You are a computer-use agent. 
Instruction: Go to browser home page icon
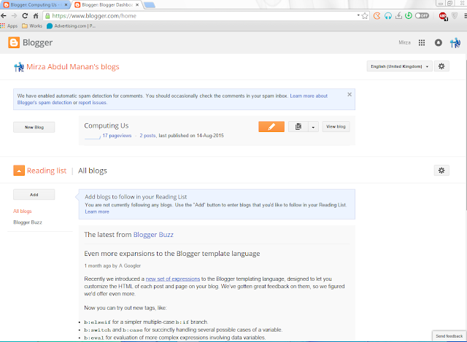pyautogui.click(x=36, y=16)
